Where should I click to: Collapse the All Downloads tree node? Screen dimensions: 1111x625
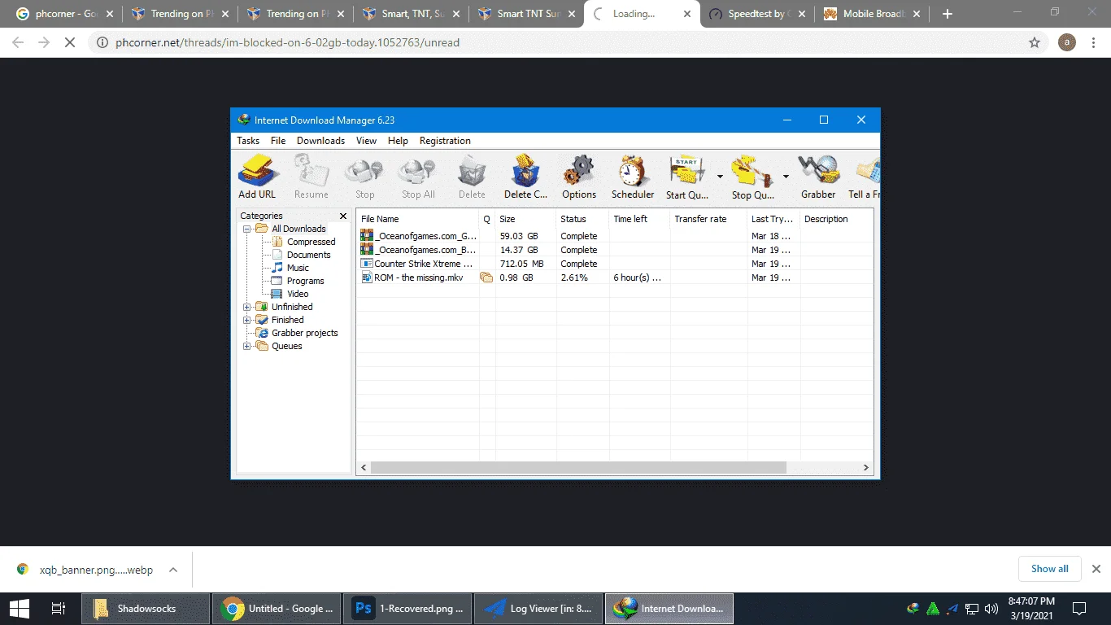(247, 229)
